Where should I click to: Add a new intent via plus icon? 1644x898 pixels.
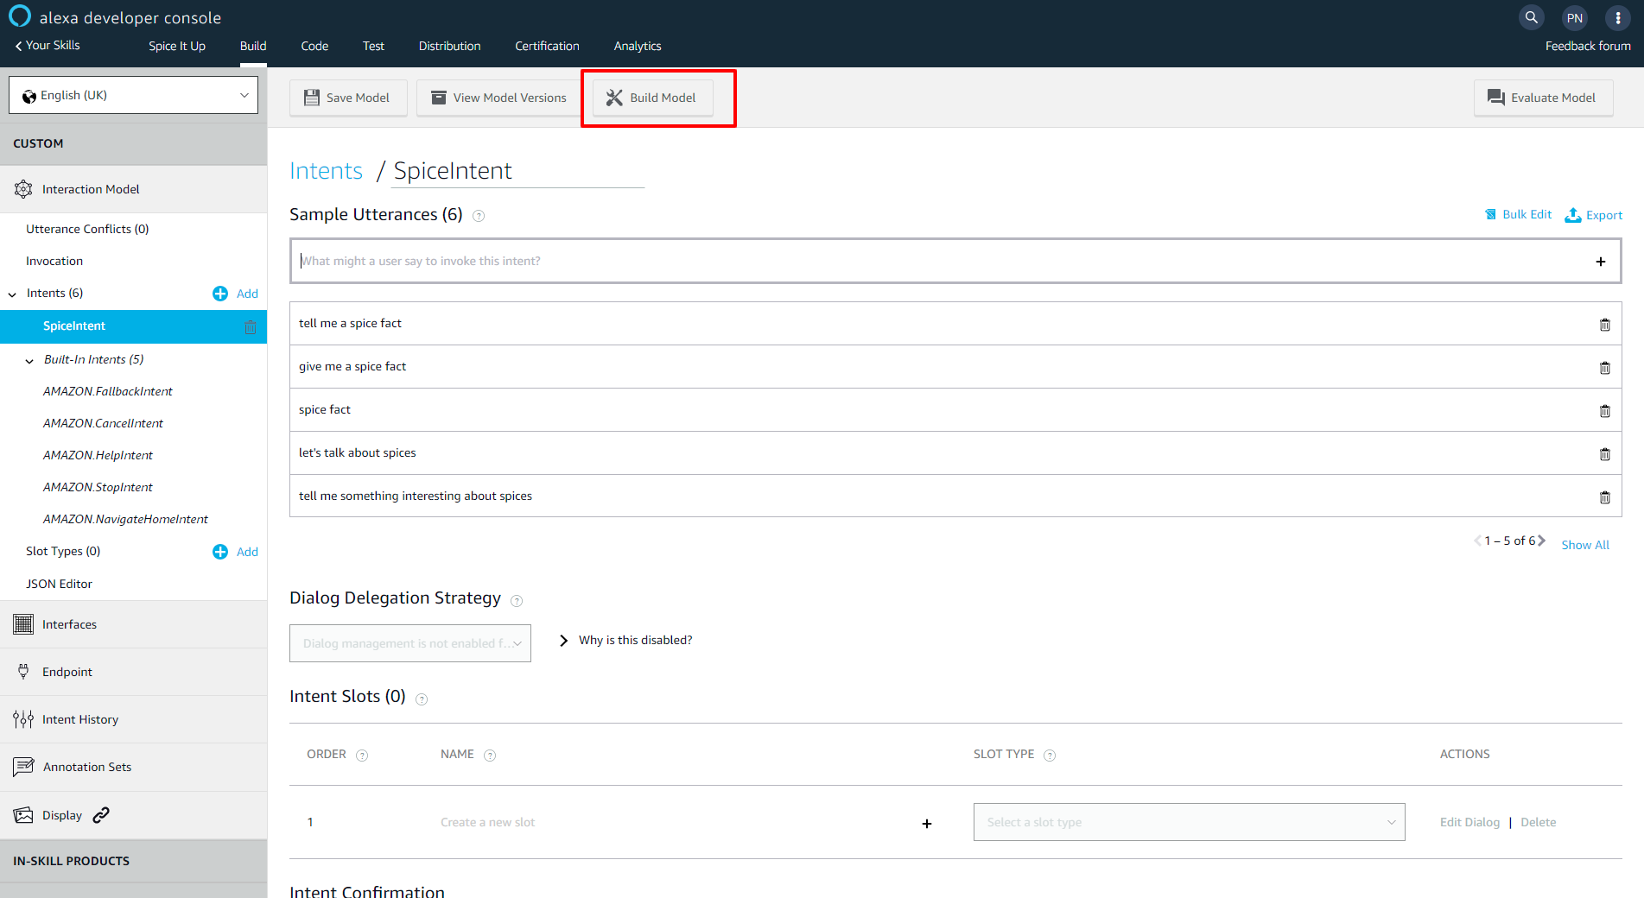[x=220, y=294]
